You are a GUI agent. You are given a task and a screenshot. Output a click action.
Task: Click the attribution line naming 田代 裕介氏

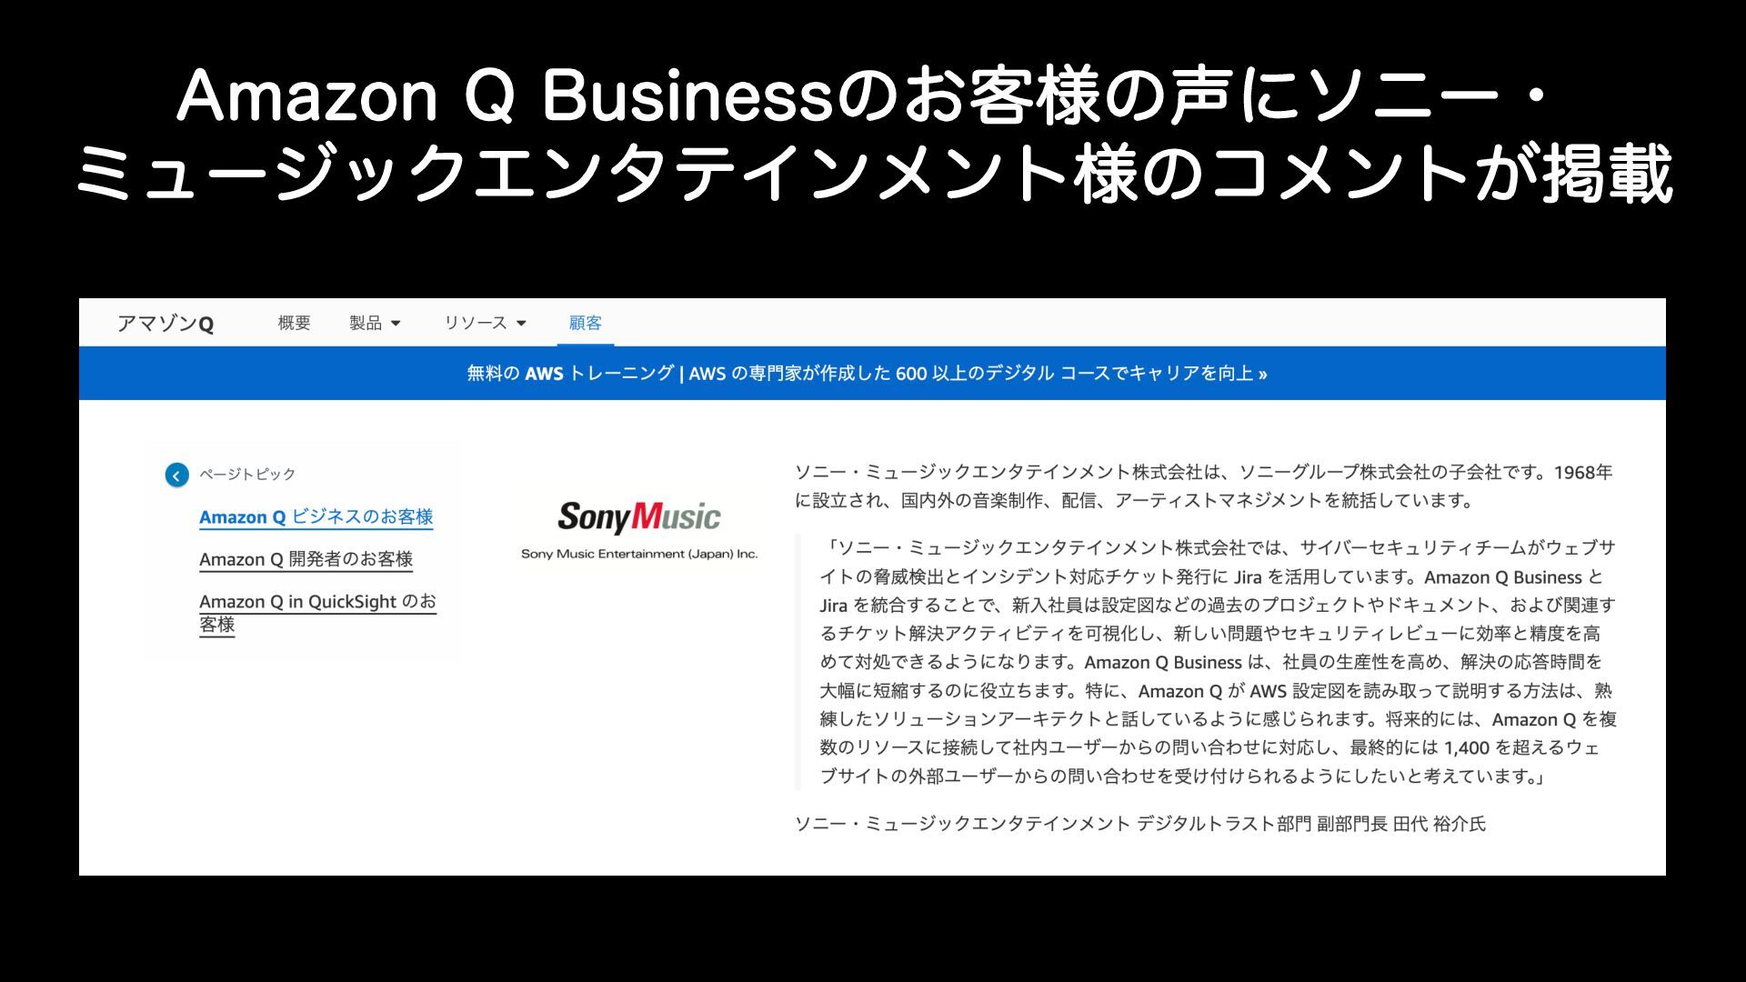(1140, 824)
